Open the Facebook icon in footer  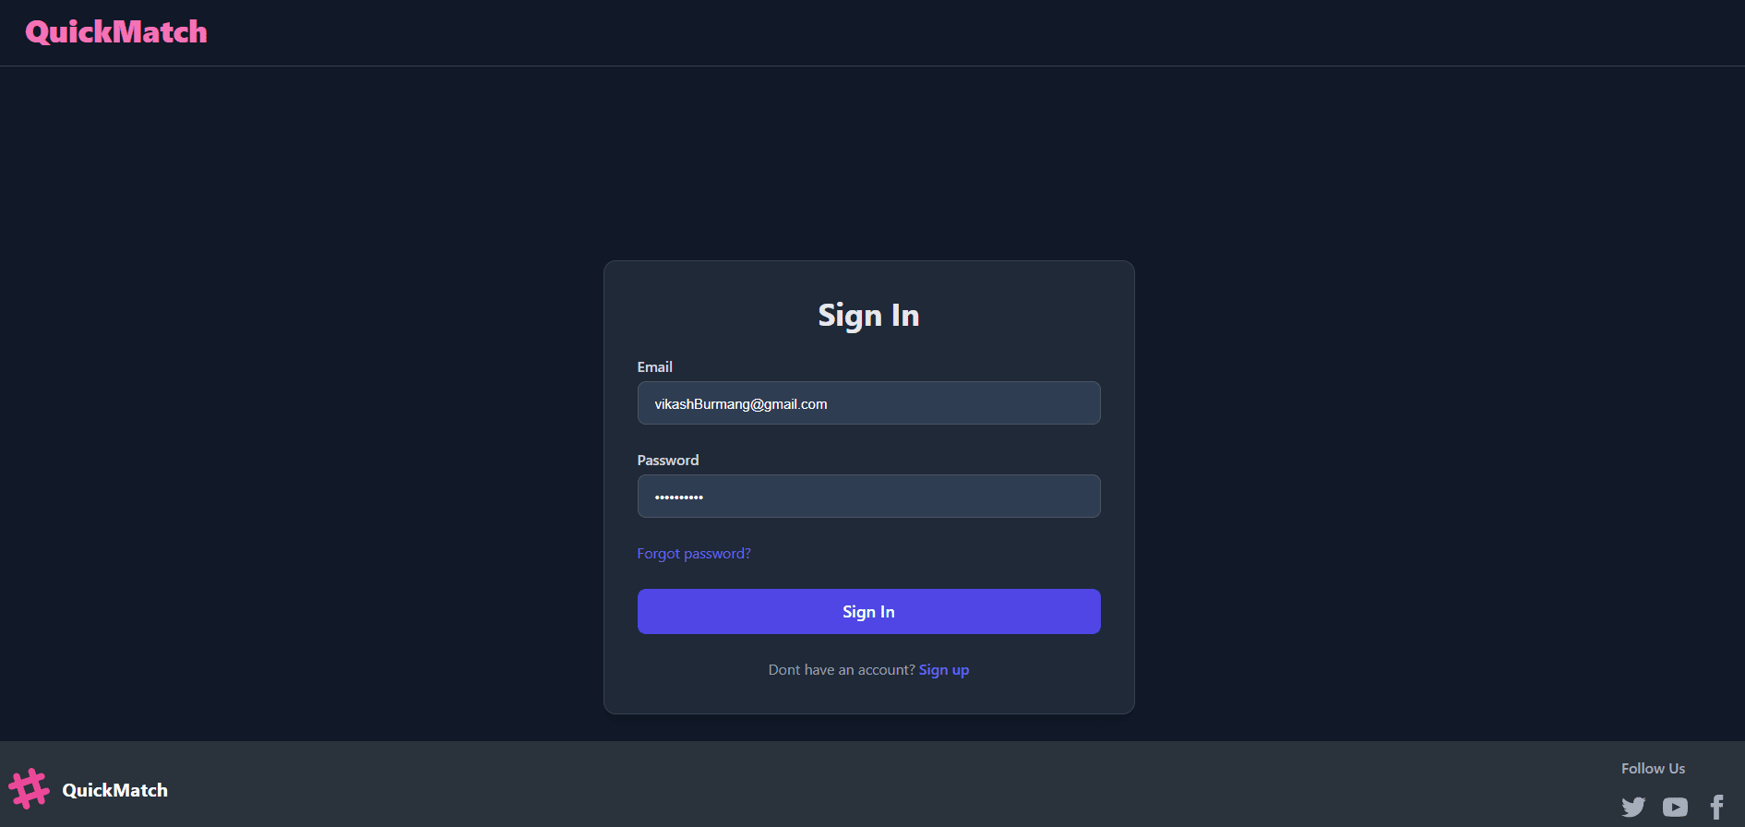click(x=1716, y=807)
